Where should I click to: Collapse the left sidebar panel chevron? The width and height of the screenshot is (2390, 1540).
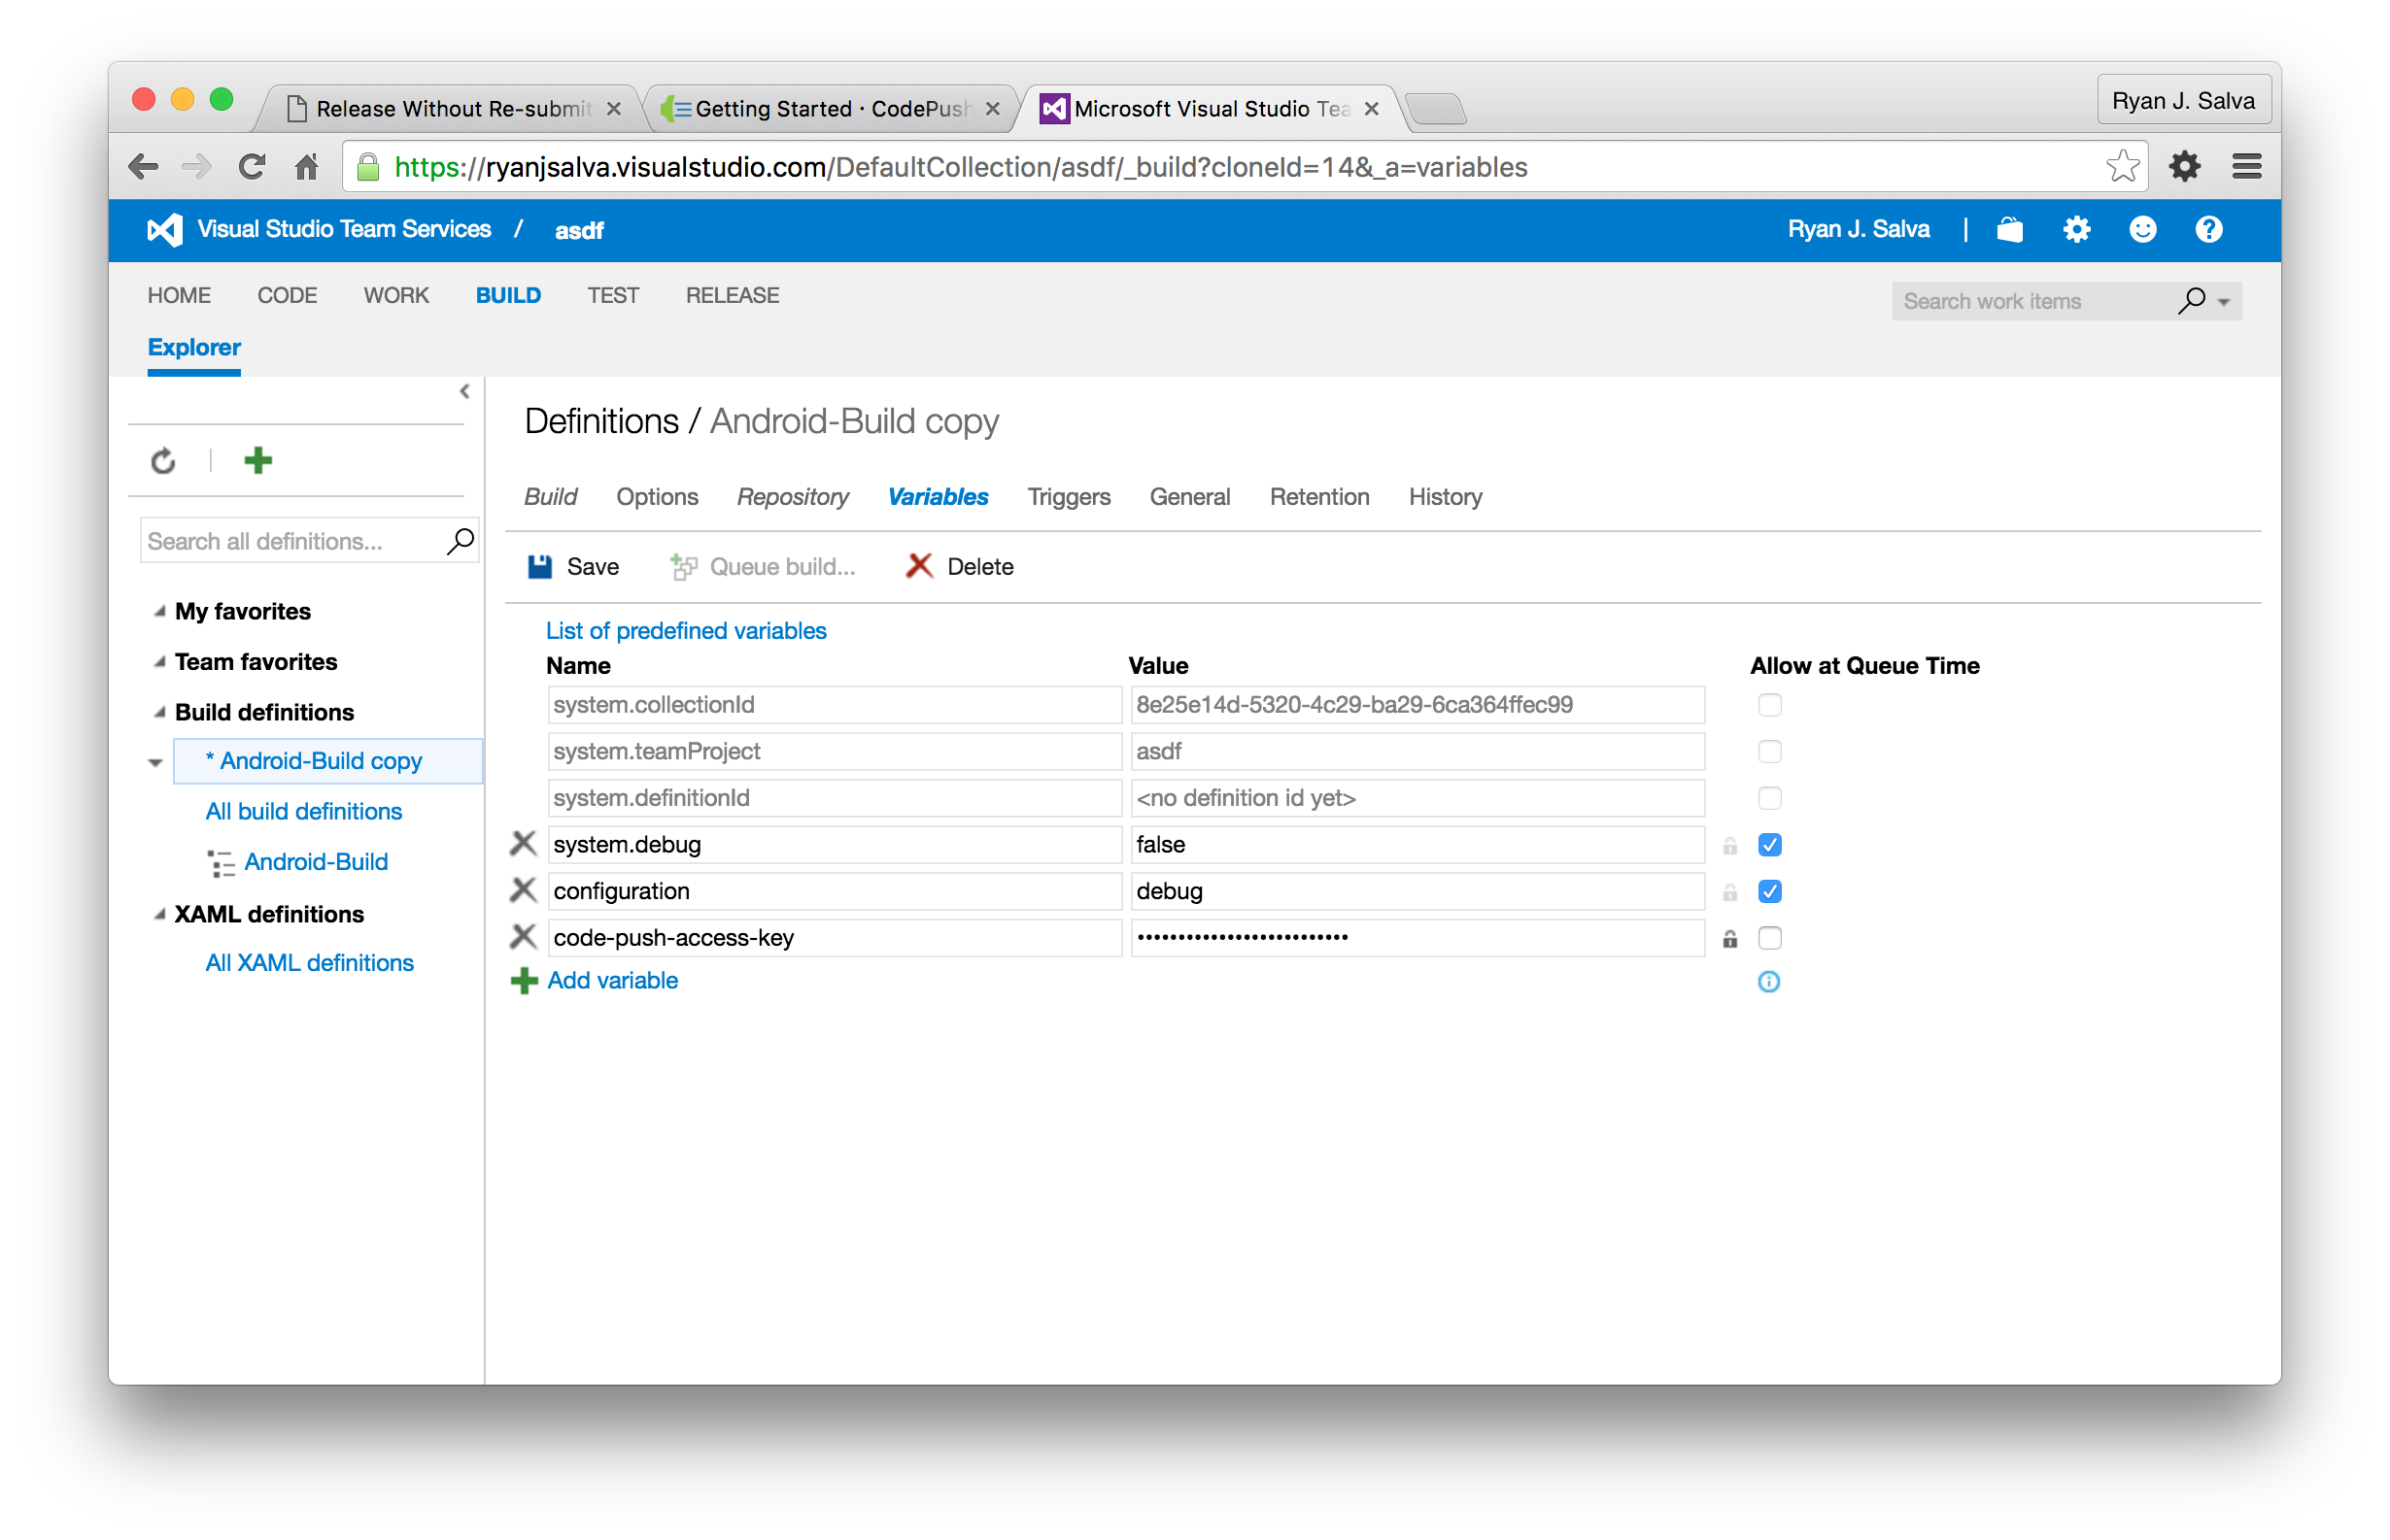pyautogui.click(x=464, y=392)
